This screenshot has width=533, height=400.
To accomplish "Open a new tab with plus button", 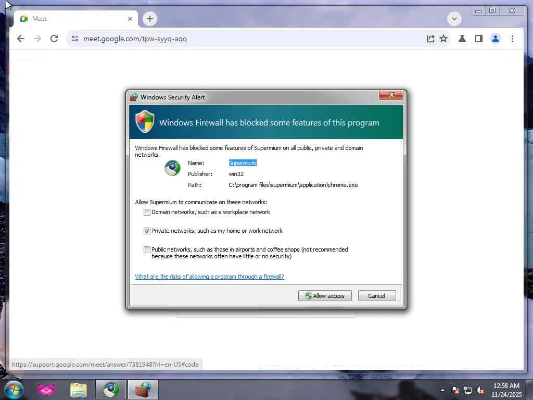I will (x=149, y=19).
